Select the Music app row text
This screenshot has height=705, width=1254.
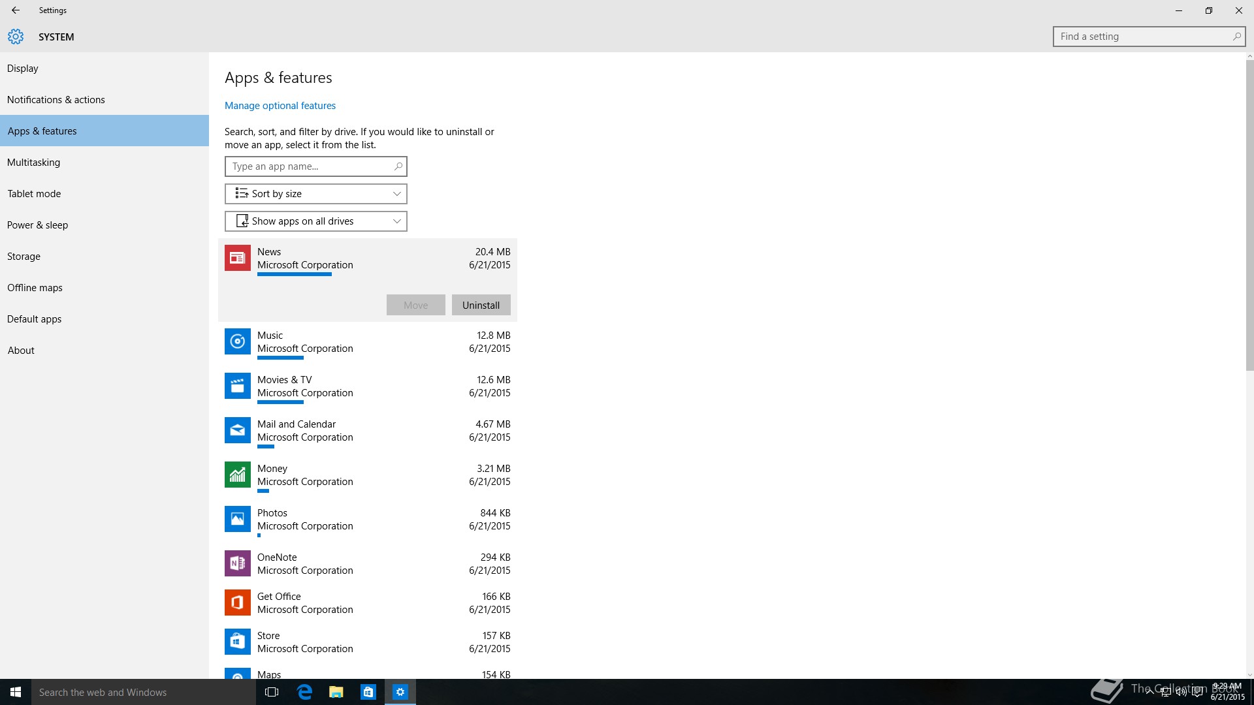(x=270, y=336)
